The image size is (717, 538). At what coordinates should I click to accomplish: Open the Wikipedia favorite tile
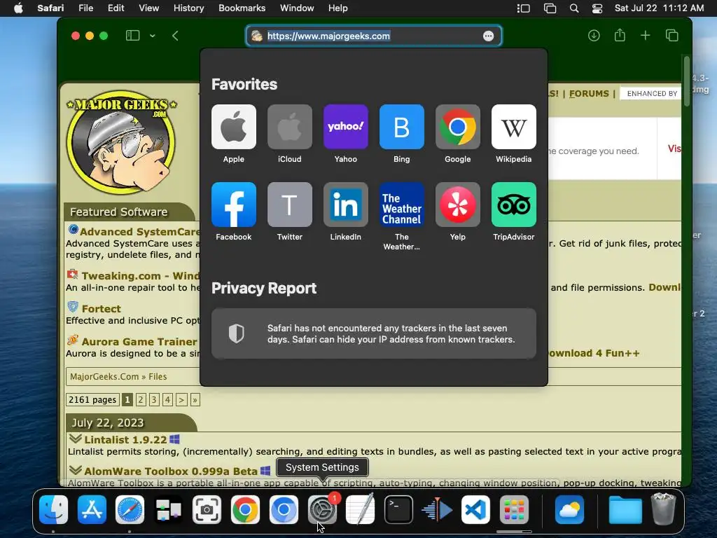coord(513,127)
